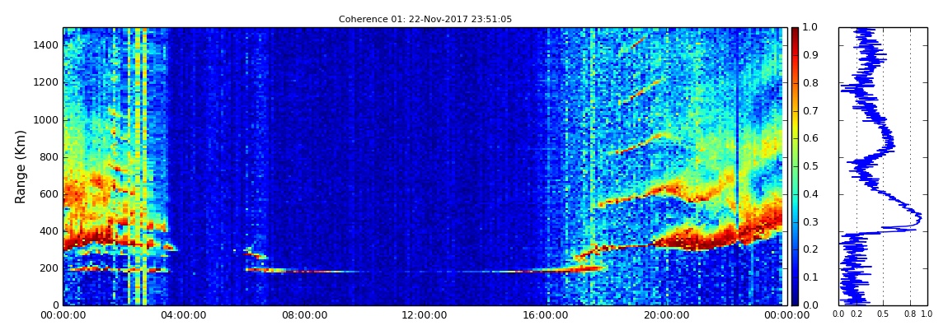Click the 12:00:00 time axis label
Image resolution: width=948 pixels, height=335 pixels.
click(x=423, y=315)
